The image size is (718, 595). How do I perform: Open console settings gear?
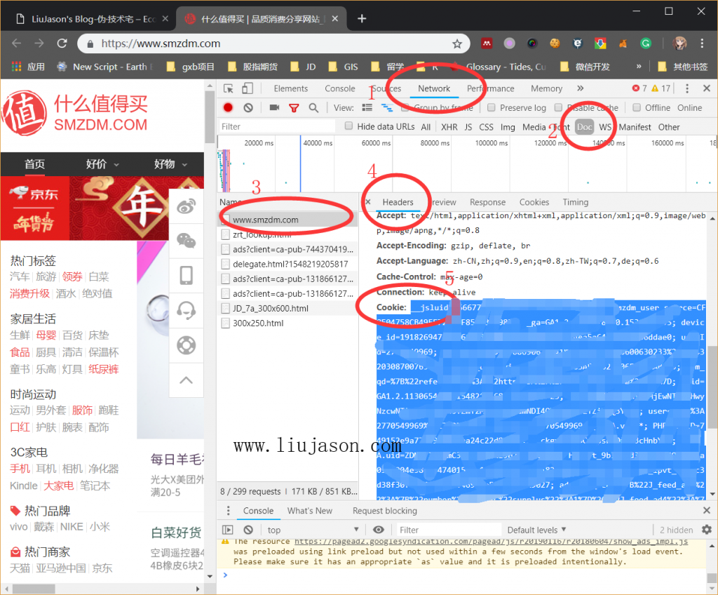(707, 530)
